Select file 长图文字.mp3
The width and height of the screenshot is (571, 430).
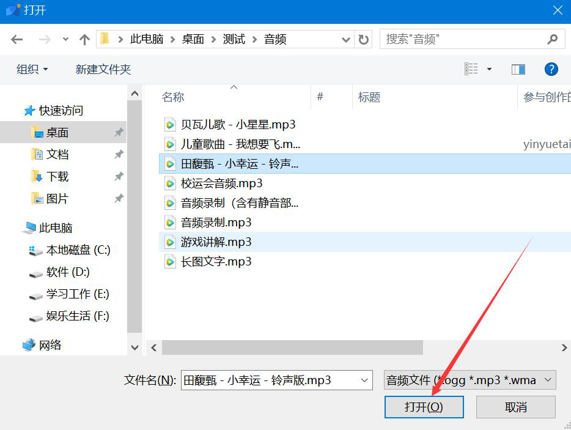pyautogui.click(x=216, y=262)
